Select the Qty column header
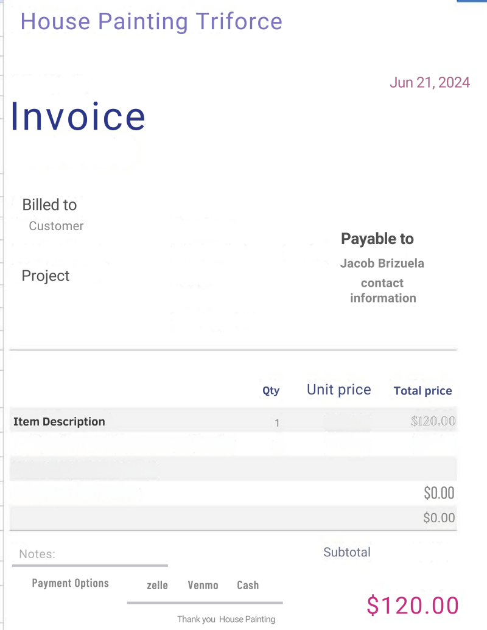The image size is (487, 630). [271, 391]
